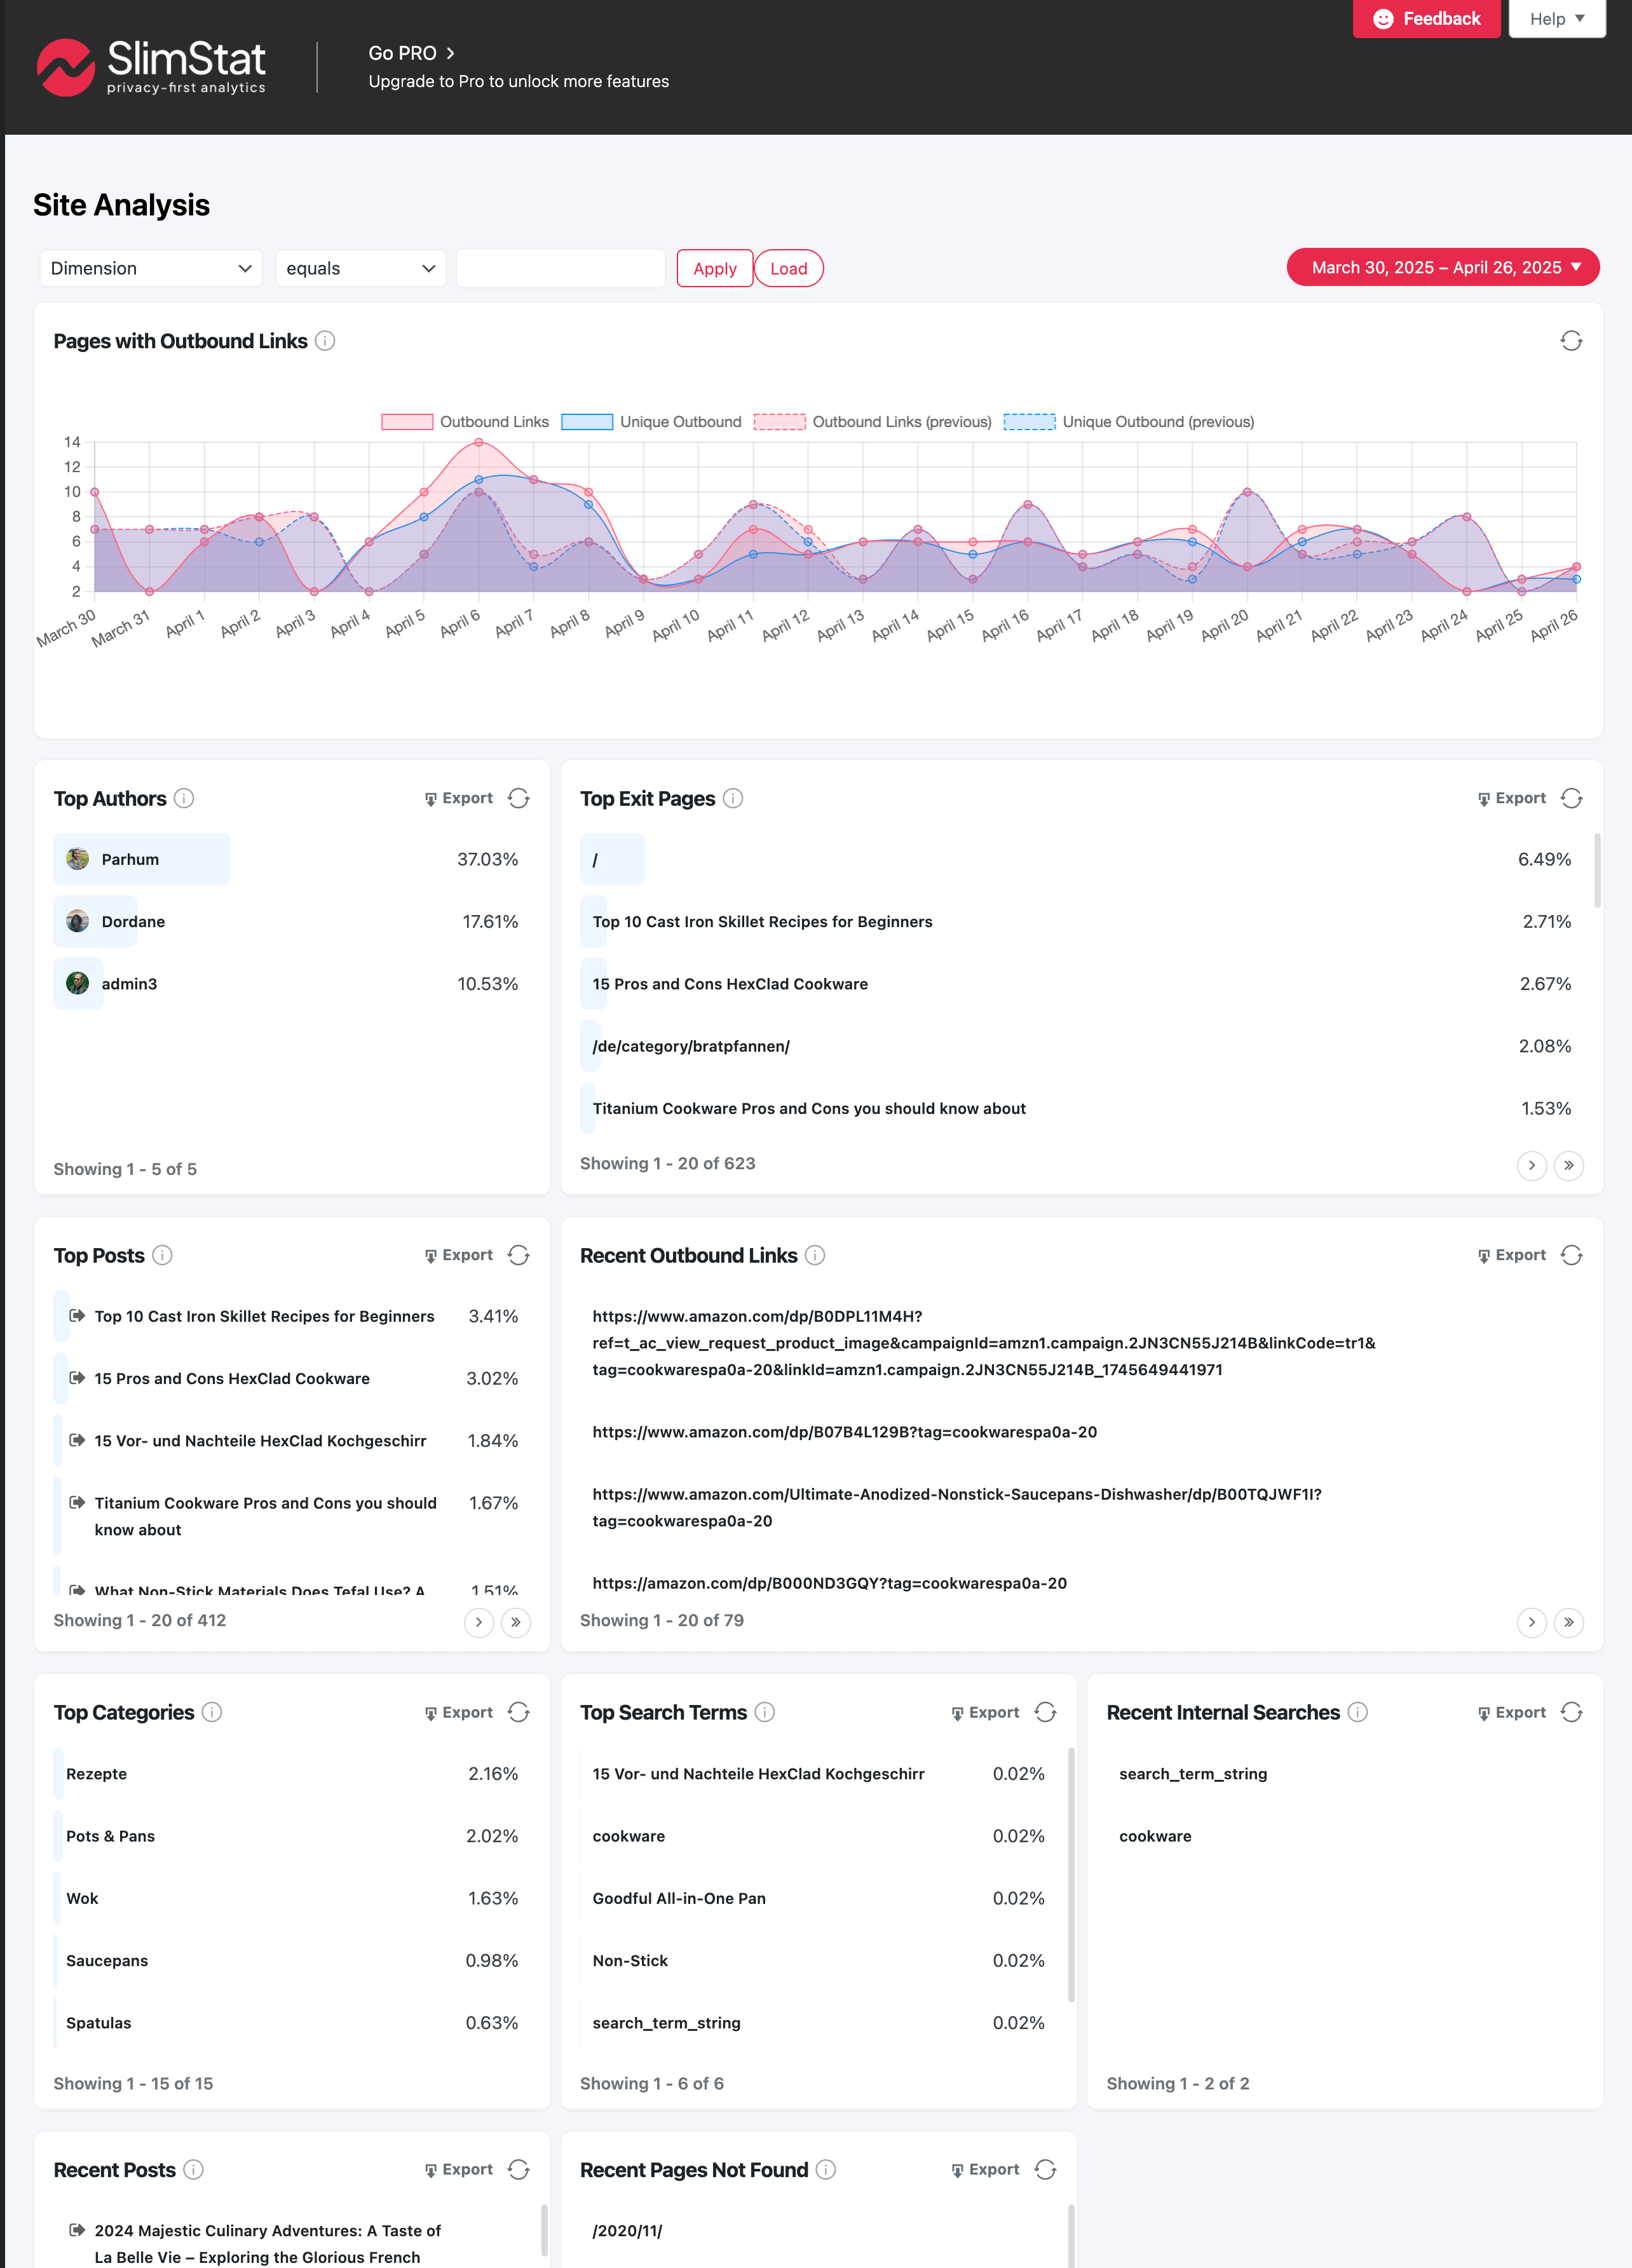Refresh the Top Posts report
This screenshot has width=1632, height=2268.
pos(518,1255)
